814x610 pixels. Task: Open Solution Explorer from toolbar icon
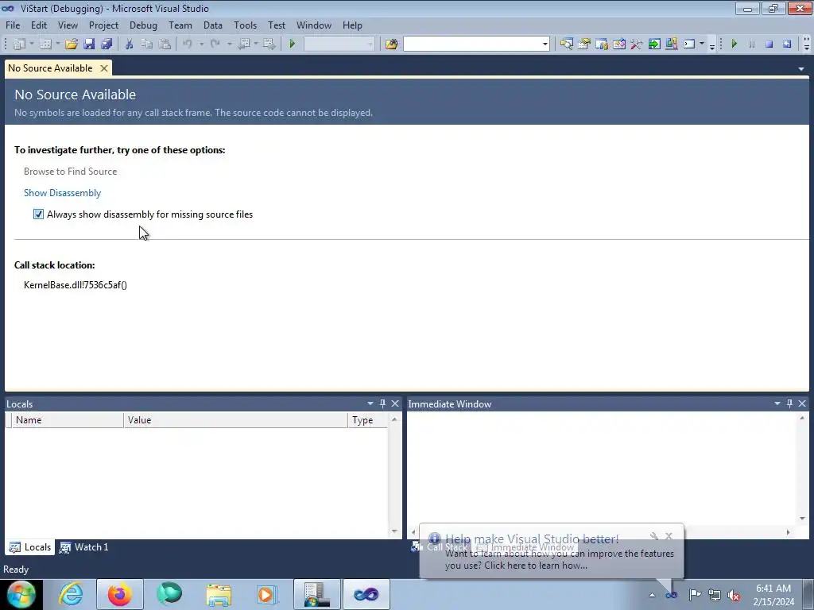click(x=566, y=44)
